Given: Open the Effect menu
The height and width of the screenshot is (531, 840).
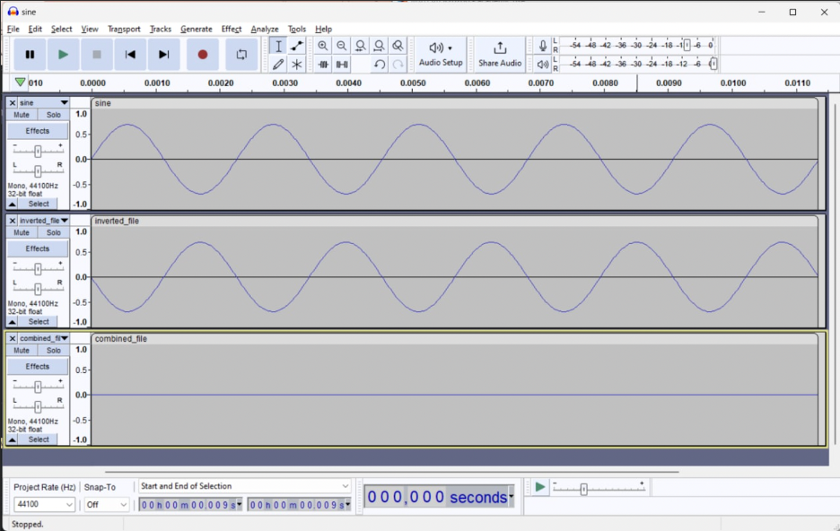Looking at the screenshot, I should pyautogui.click(x=232, y=29).
